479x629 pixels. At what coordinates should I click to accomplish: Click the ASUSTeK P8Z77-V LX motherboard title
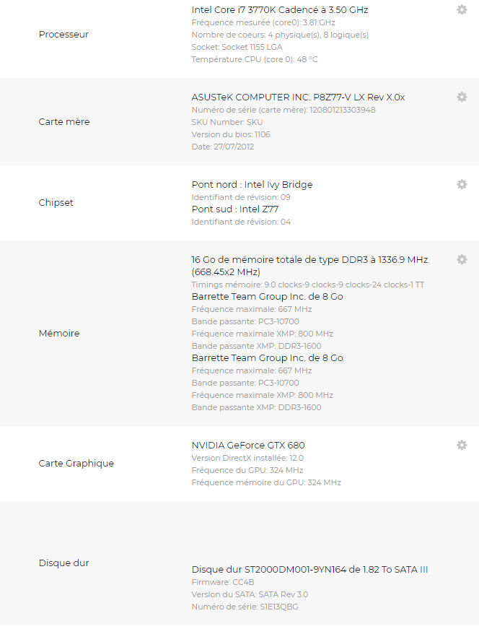298,97
